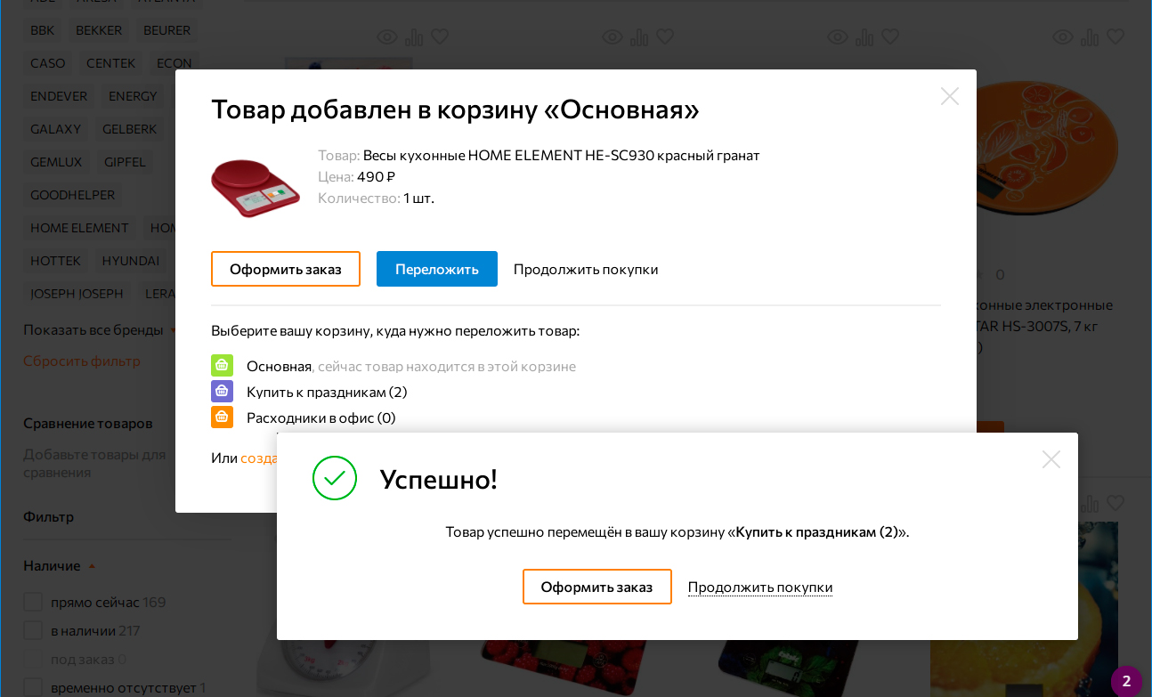Toggle the 'прямо сейчас' availability checkbox
Viewport: 1152px width, 697px height.
point(33,603)
